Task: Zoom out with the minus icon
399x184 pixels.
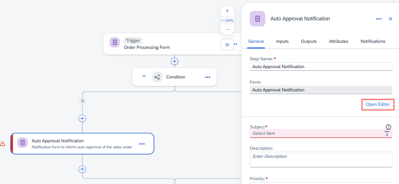Action: pyautogui.click(x=227, y=30)
